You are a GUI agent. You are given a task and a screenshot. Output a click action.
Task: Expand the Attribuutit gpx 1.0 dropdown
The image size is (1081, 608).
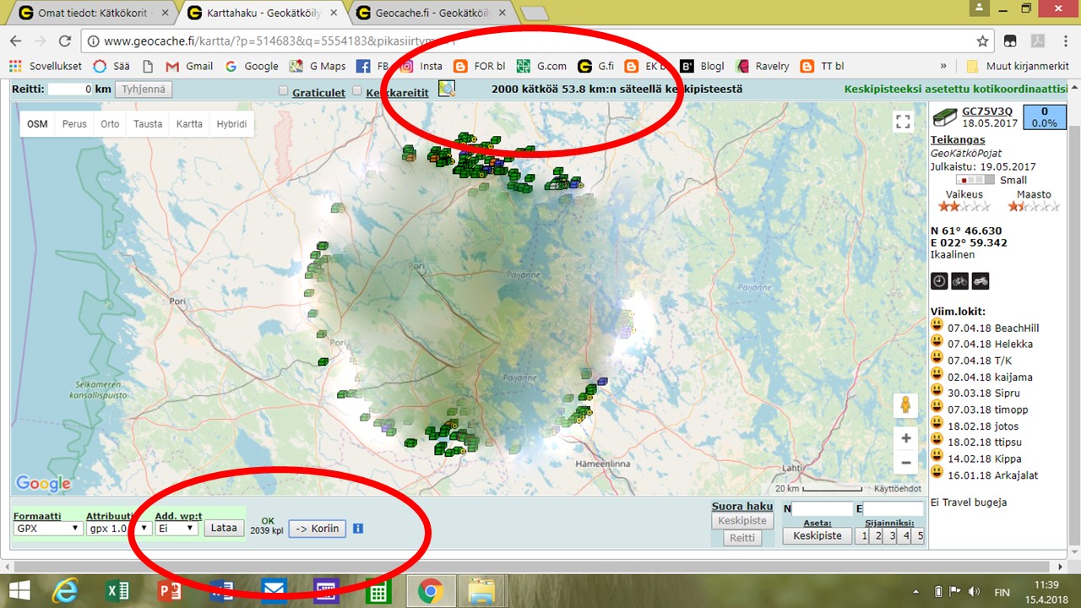119,529
